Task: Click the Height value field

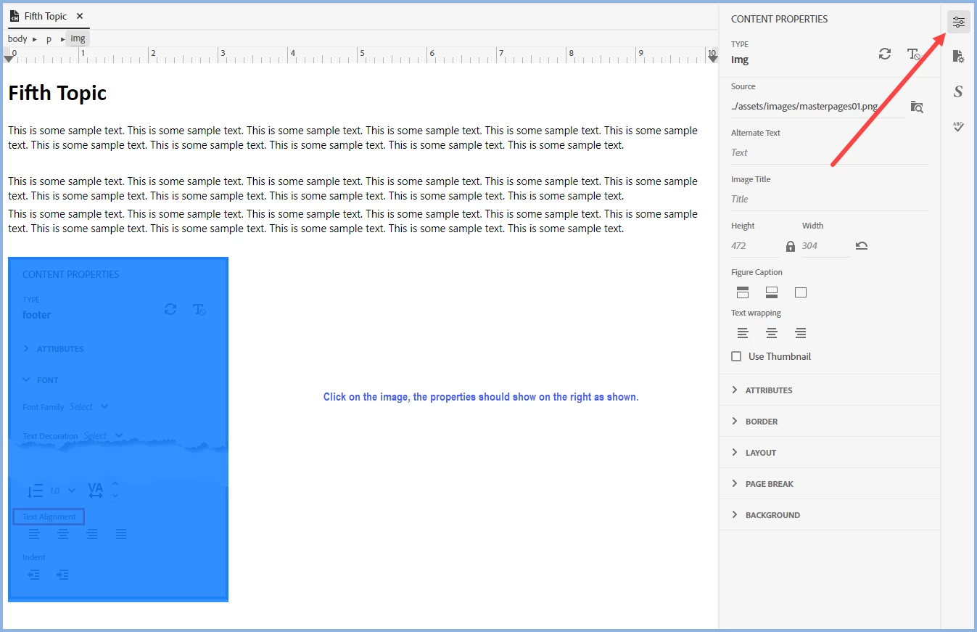Action: (755, 246)
